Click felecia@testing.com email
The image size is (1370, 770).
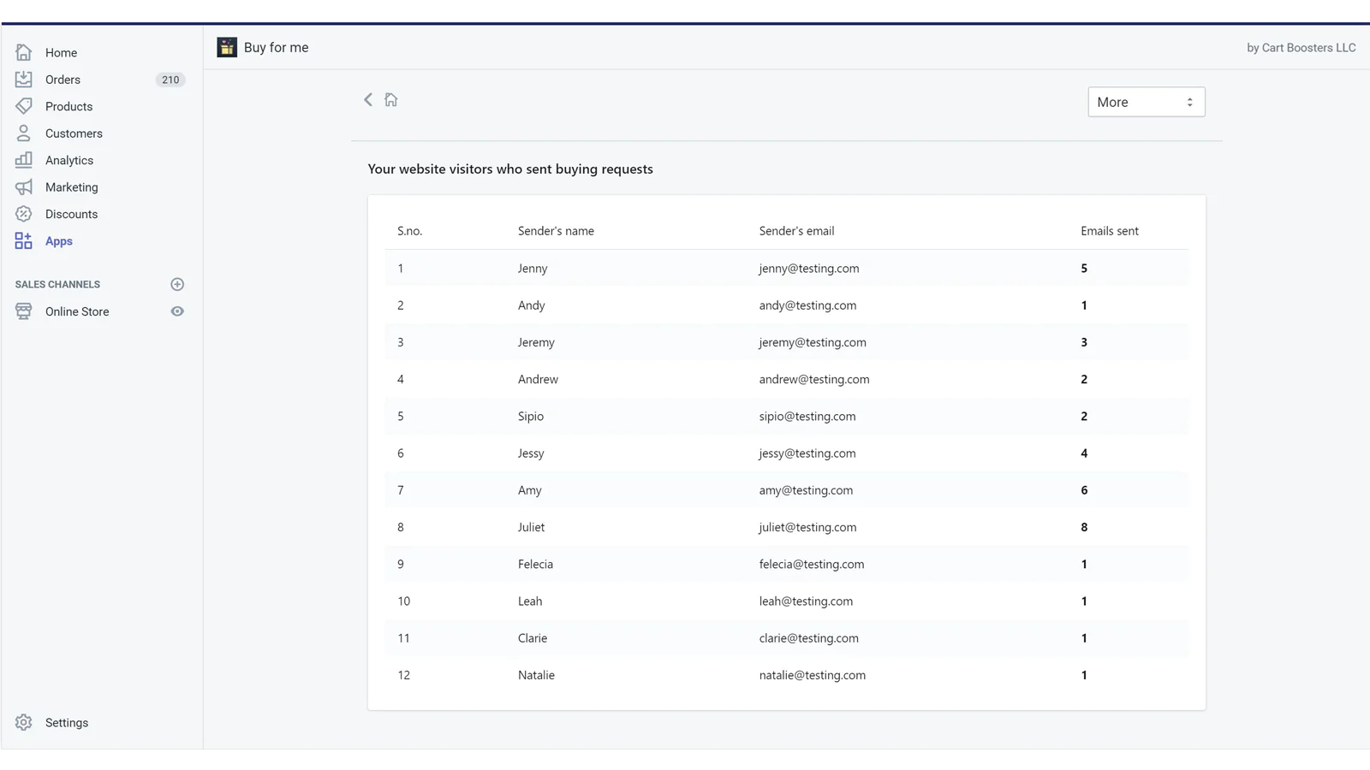coord(812,564)
